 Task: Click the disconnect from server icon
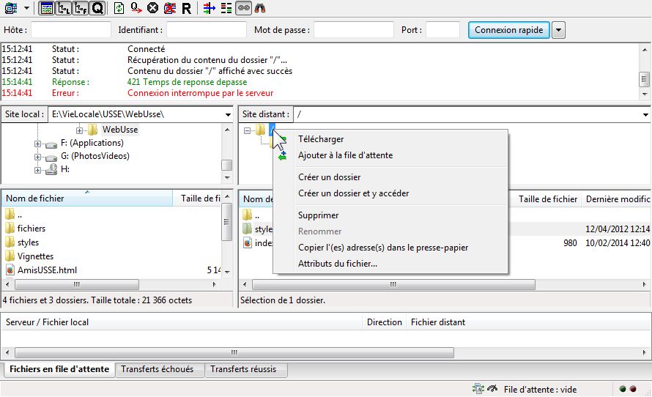pyautogui.click(x=169, y=8)
